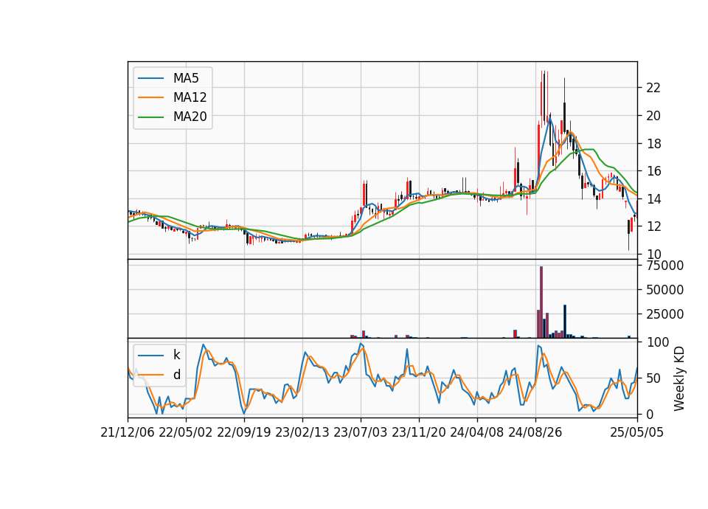Click the price axis value 18
This screenshot has height=509, width=708.
coord(653,144)
